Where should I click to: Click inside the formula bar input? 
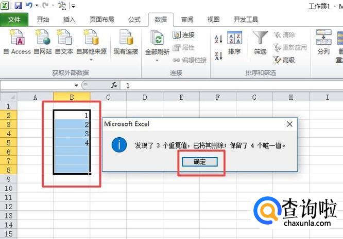point(227,85)
